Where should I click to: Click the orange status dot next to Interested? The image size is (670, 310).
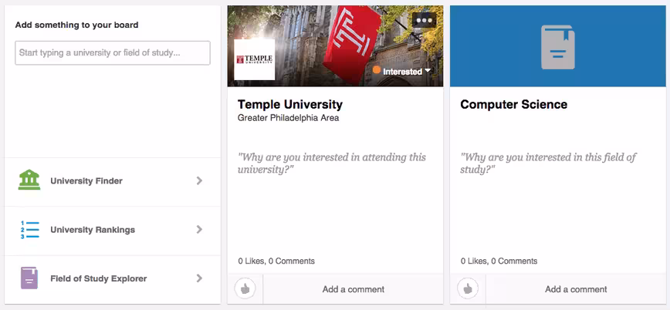click(377, 70)
